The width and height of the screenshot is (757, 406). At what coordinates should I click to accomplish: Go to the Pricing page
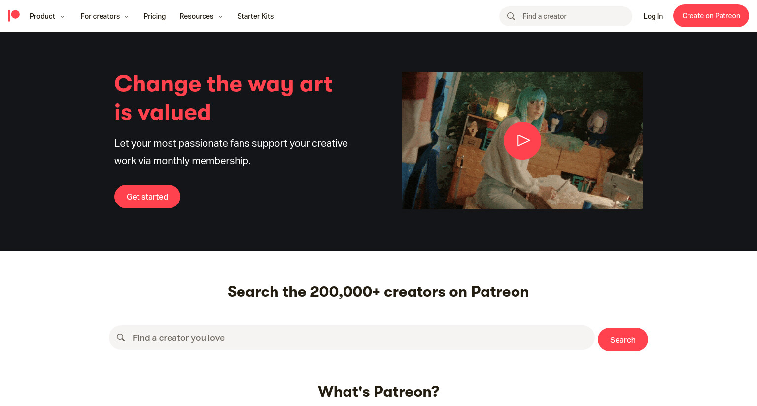pyautogui.click(x=155, y=16)
